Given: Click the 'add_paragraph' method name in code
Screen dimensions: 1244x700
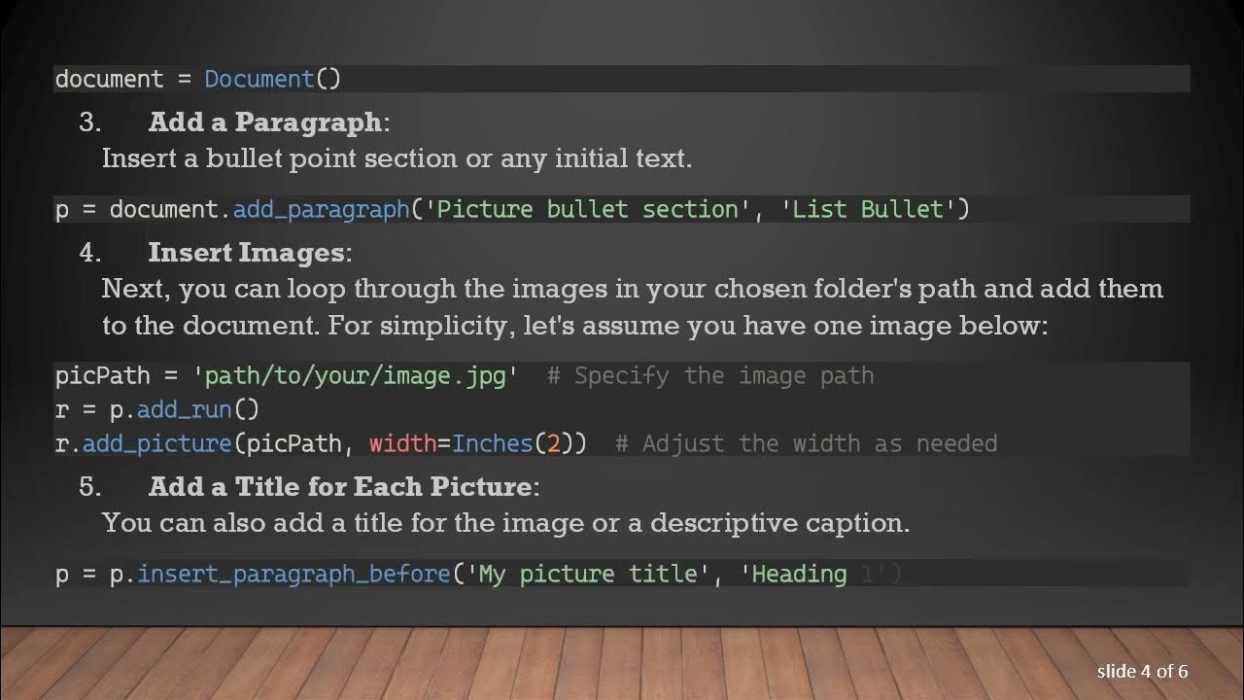Looking at the screenshot, I should pos(322,210).
